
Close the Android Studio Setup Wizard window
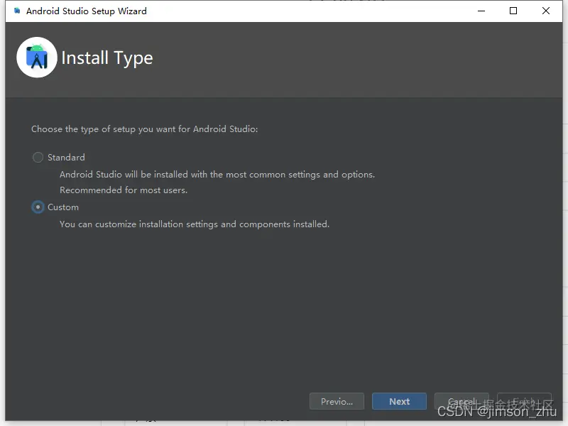[x=546, y=11]
